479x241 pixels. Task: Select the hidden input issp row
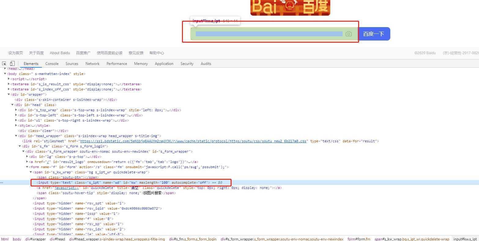(239, 214)
